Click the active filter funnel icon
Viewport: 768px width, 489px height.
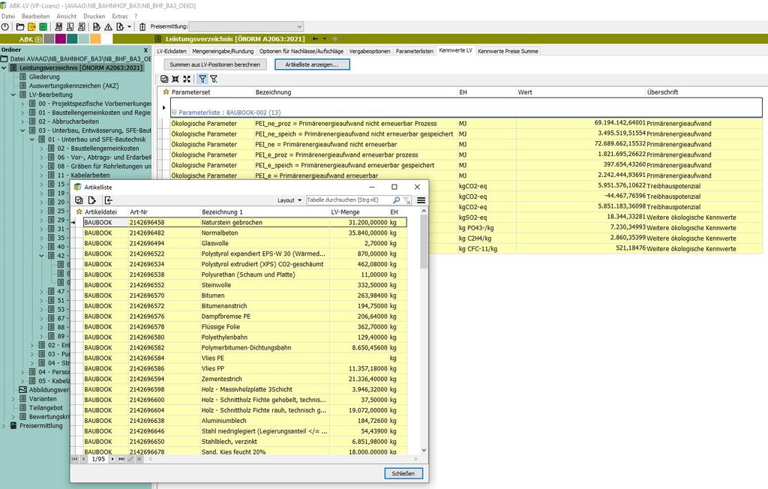pos(202,79)
